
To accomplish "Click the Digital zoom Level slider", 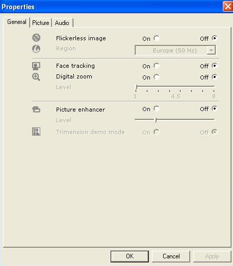I will (175, 87).
